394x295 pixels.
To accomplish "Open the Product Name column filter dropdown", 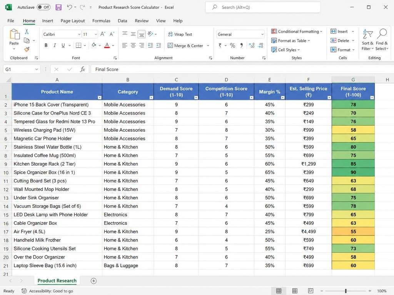I will coord(100,98).
